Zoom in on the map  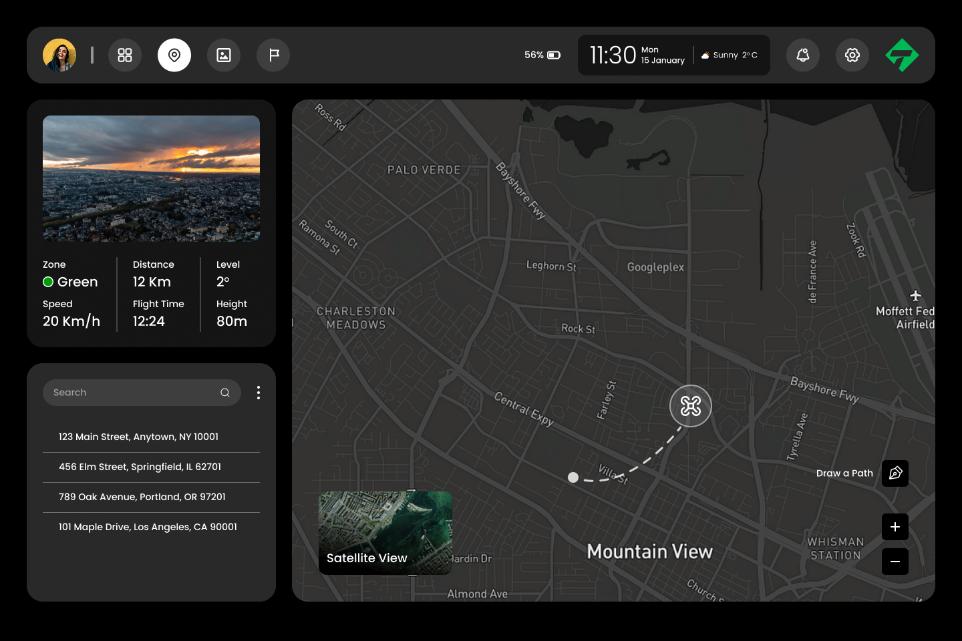(895, 527)
